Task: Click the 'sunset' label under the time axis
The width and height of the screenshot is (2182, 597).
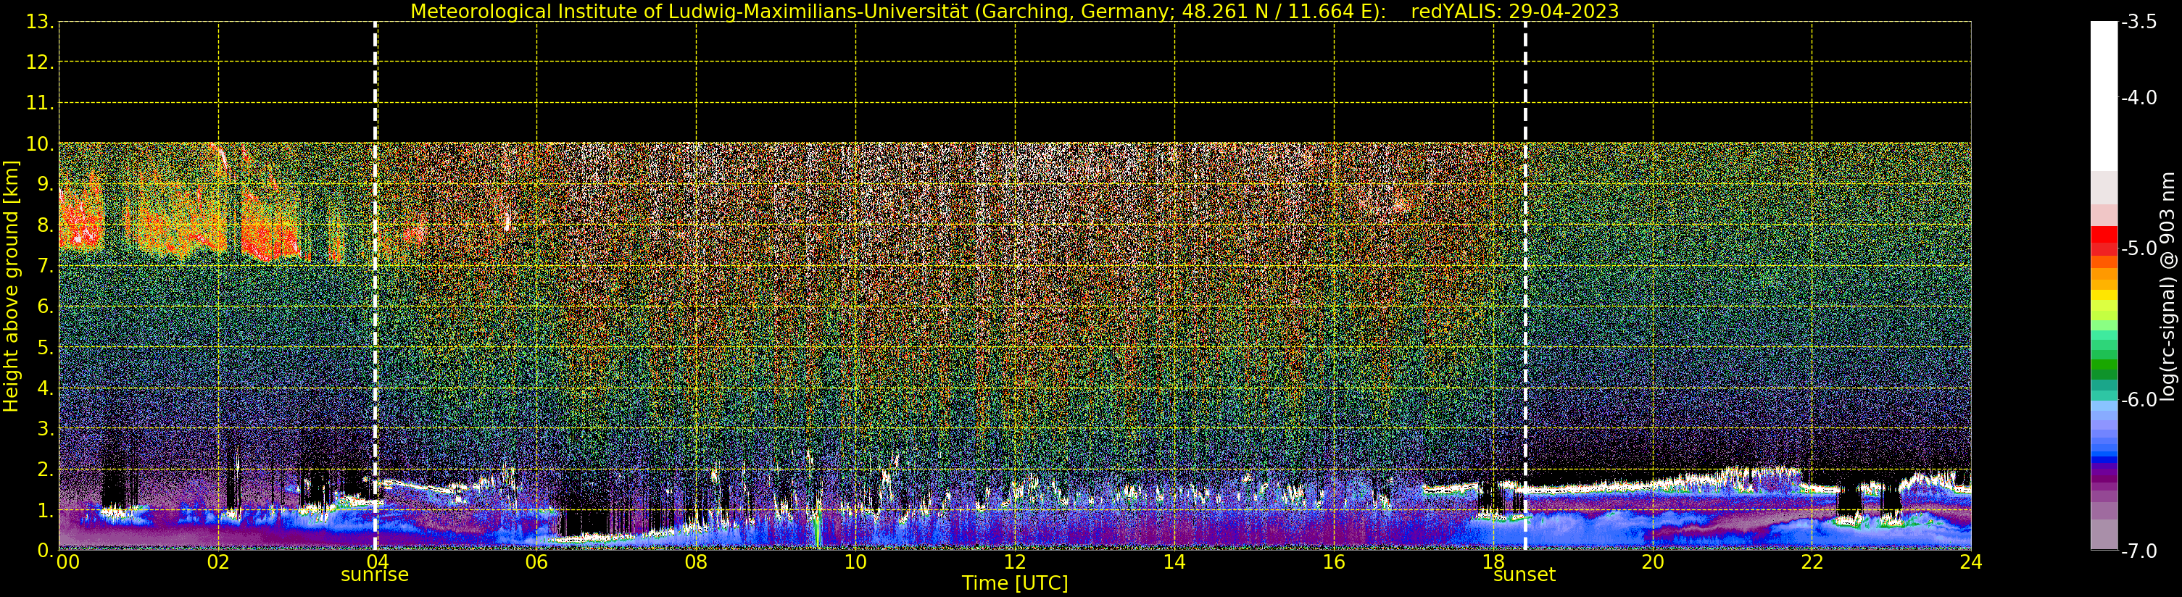Action: click(x=1525, y=575)
